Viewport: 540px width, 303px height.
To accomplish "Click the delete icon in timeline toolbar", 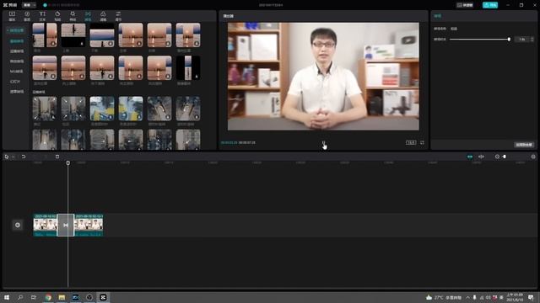I will coord(57,157).
